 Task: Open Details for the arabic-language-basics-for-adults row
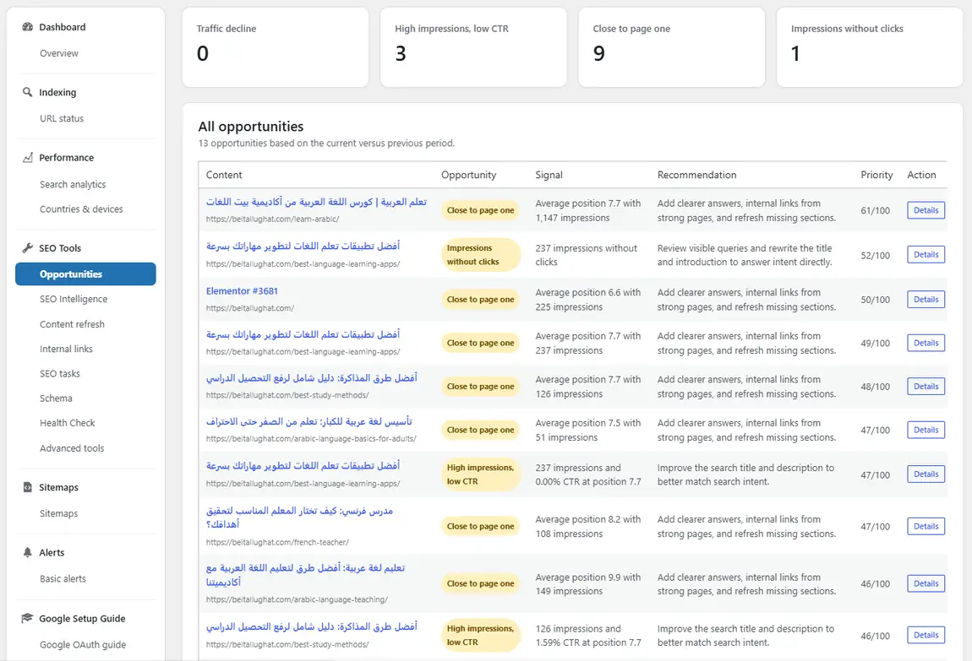(926, 430)
